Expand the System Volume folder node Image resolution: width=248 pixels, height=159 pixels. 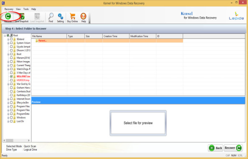pyautogui.click(x=8, y=43)
